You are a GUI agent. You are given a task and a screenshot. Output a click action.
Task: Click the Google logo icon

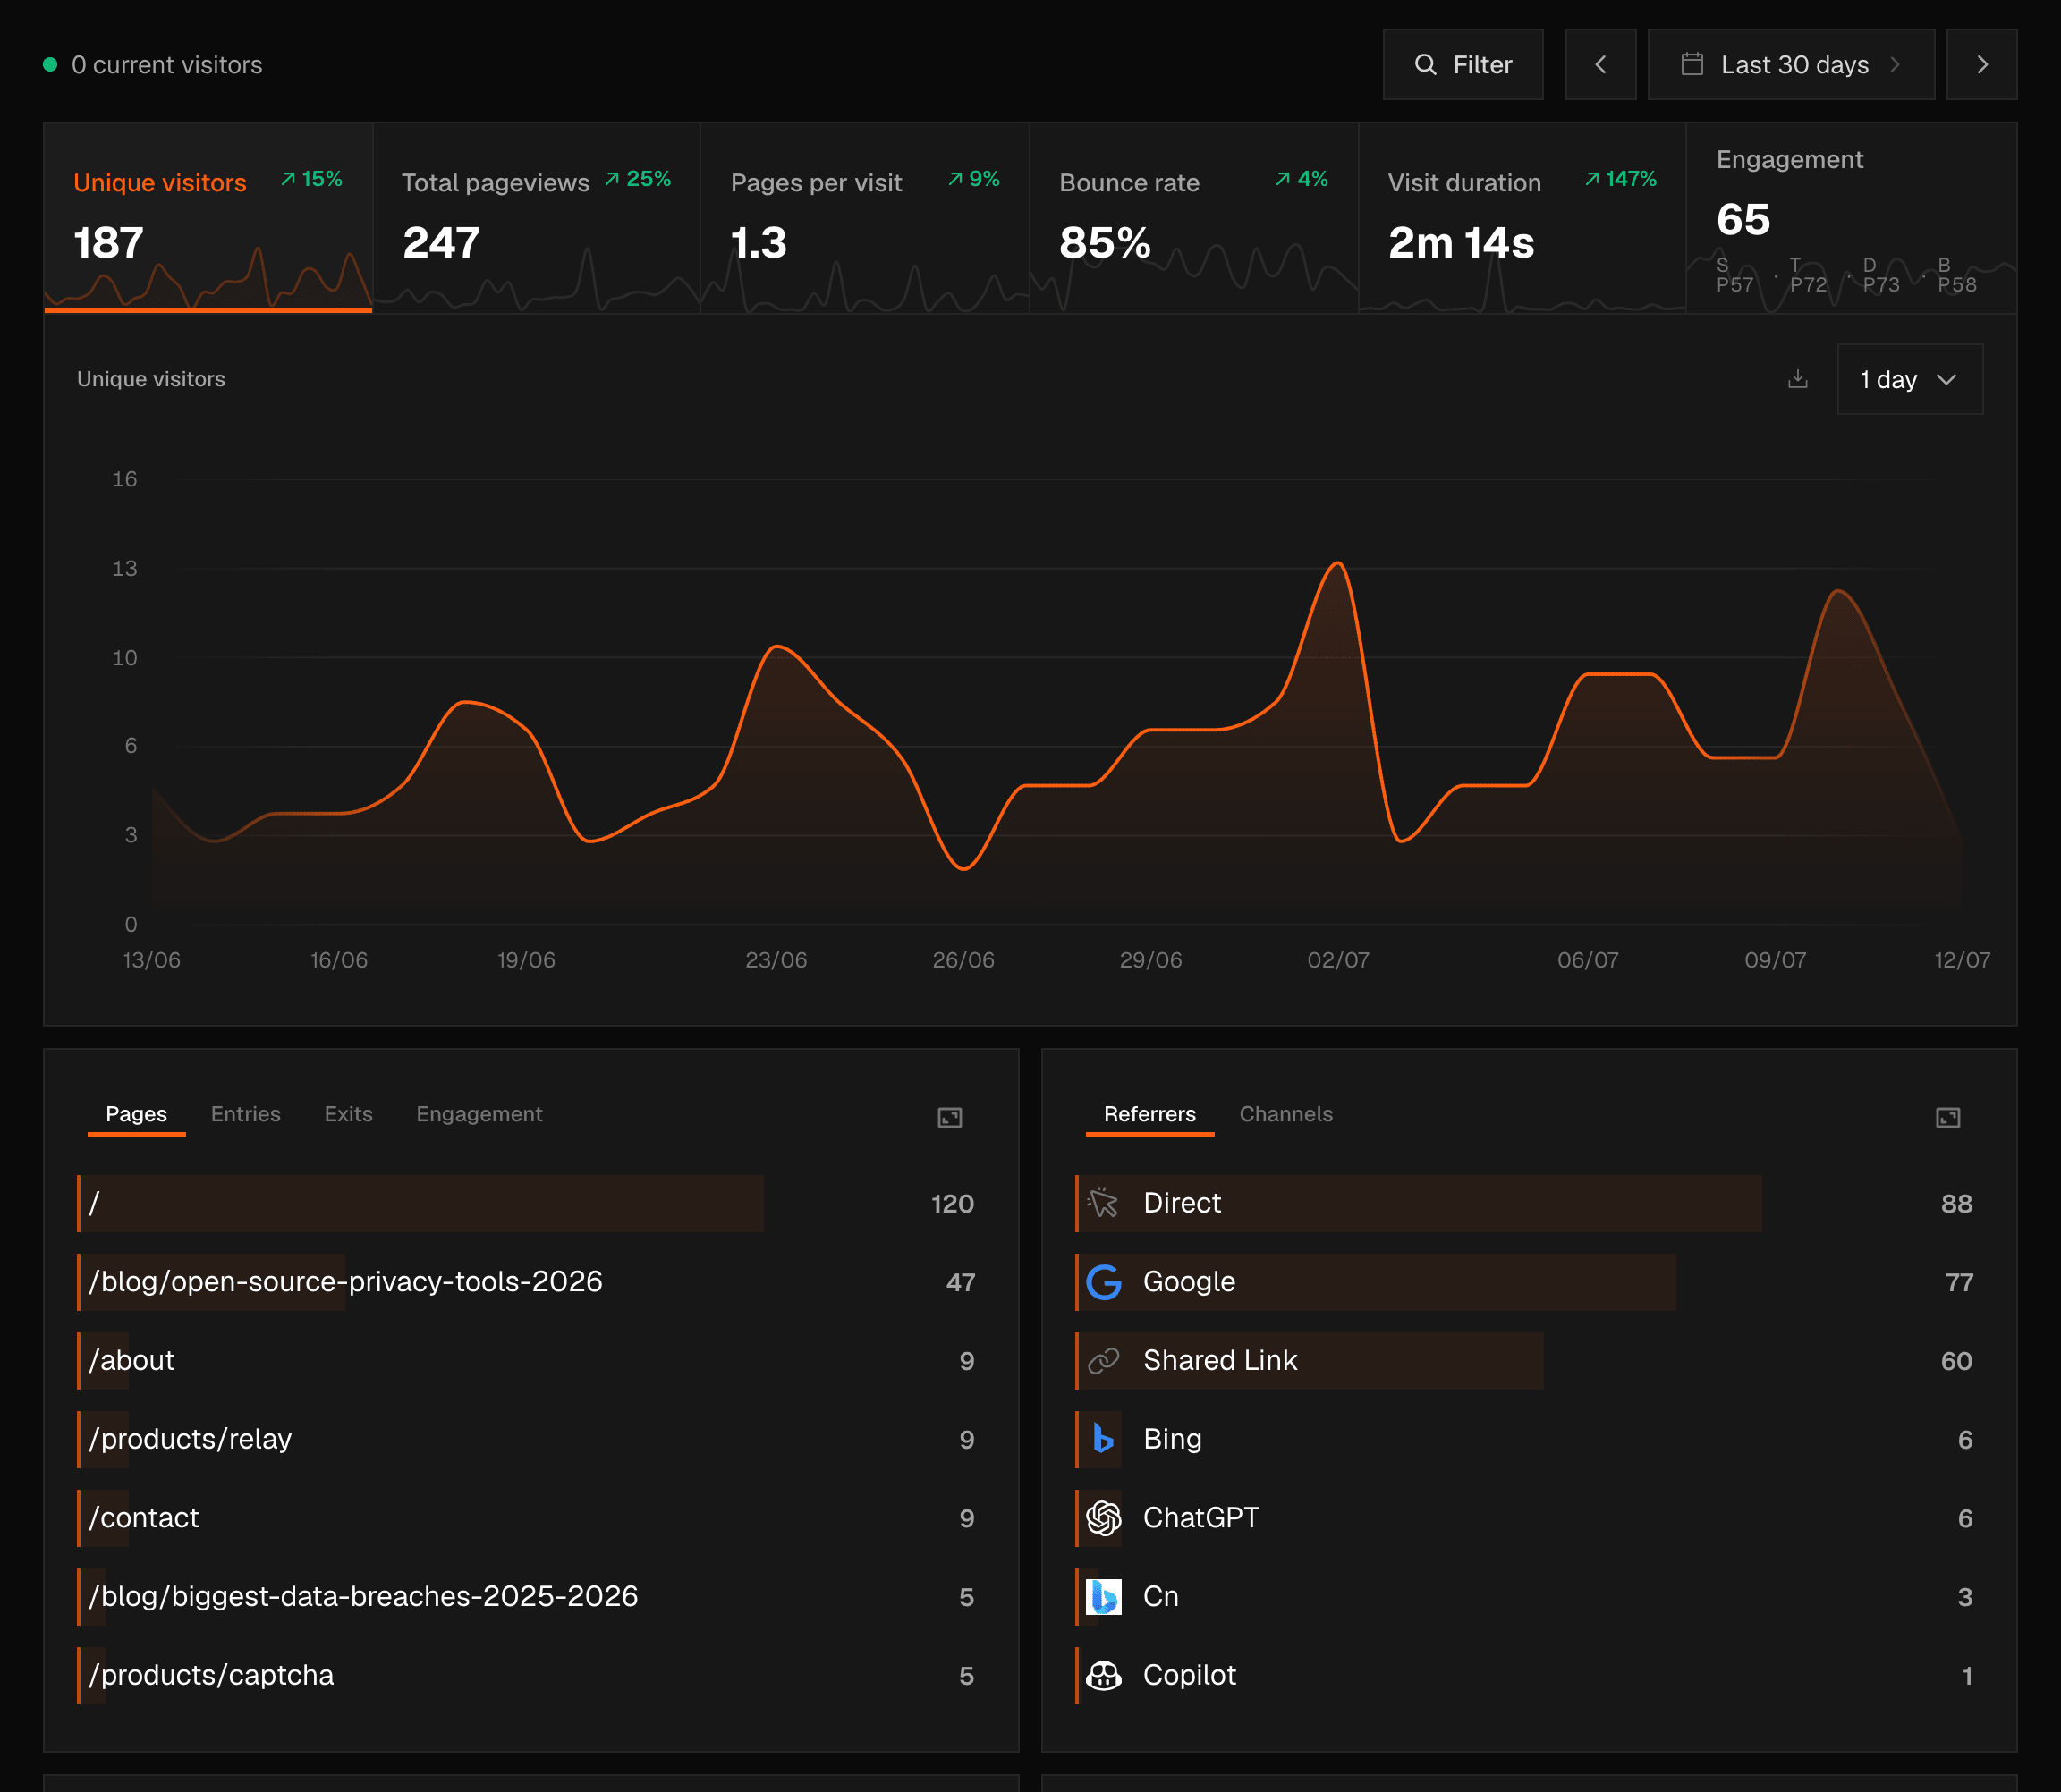tap(1103, 1282)
